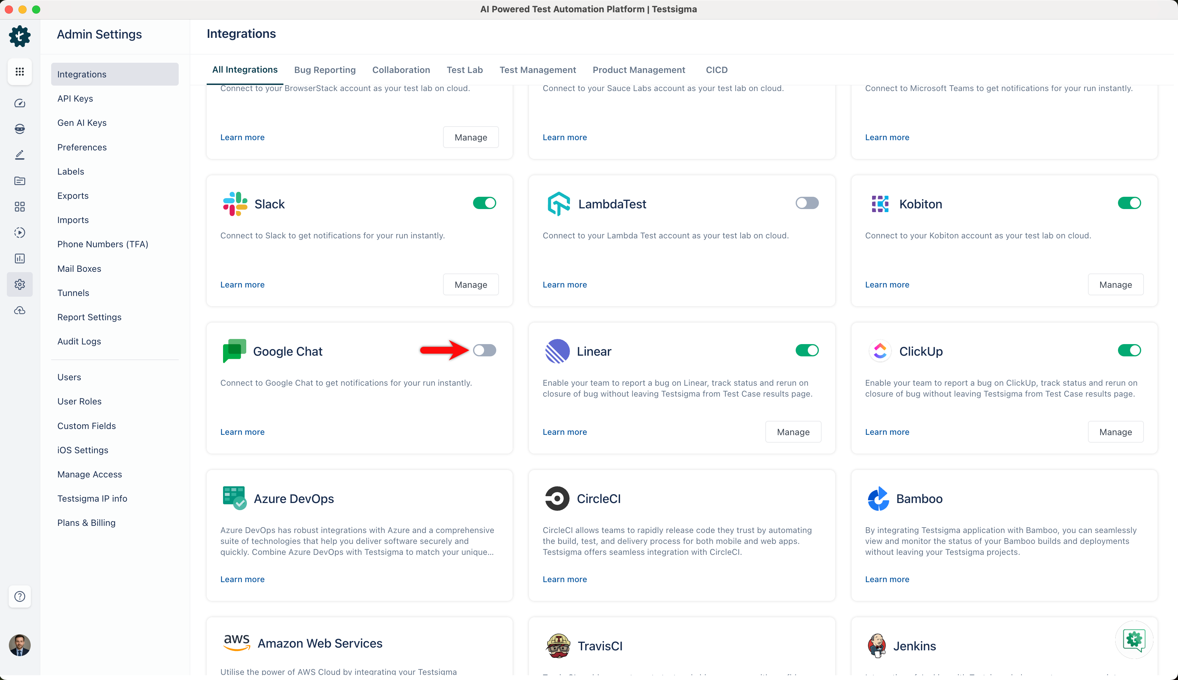The height and width of the screenshot is (680, 1178).
Task: Open the cloud upload sidebar icon
Action: coord(20,310)
